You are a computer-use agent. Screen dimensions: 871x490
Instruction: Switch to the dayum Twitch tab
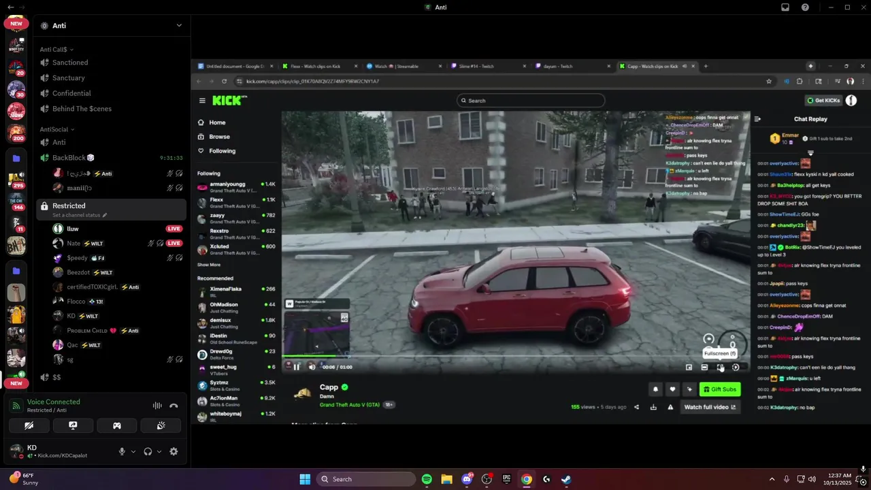tap(573, 66)
